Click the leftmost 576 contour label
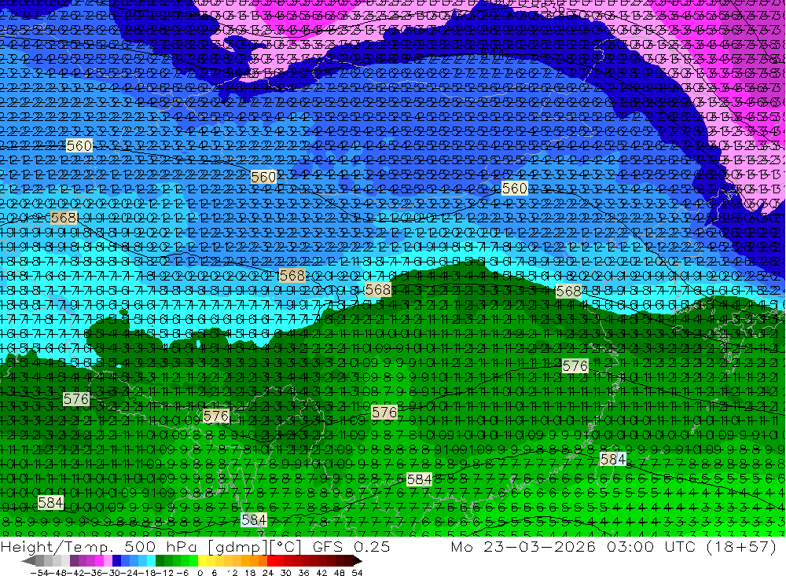Image resolution: width=786 pixels, height=576 pixels. coord(76,399)
